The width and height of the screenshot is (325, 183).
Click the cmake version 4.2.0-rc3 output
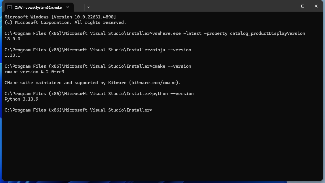tap(34, 72)
